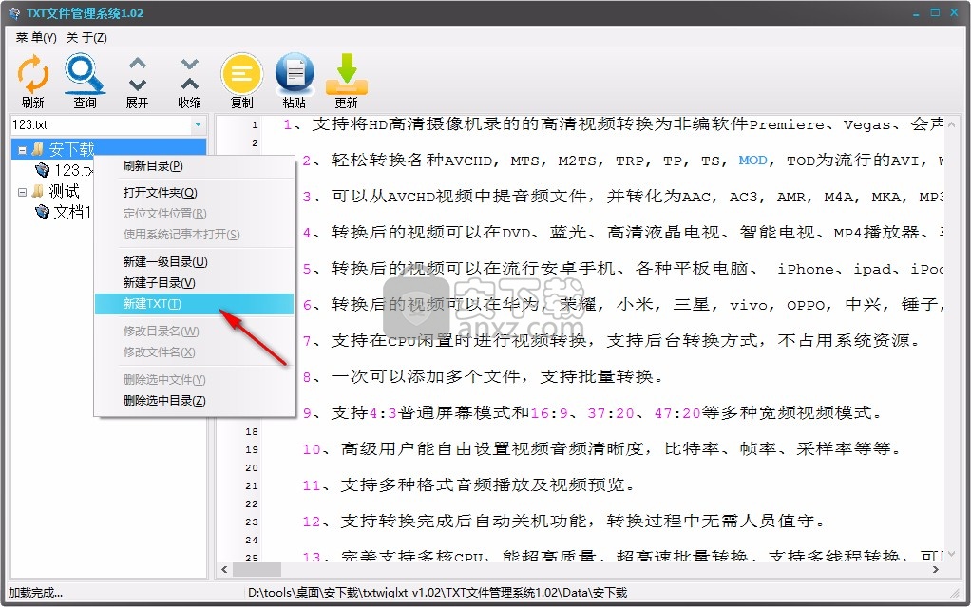Click inside the 123.txt combo box field
Viewport: 971px width, 607px height.
(101, 125)
